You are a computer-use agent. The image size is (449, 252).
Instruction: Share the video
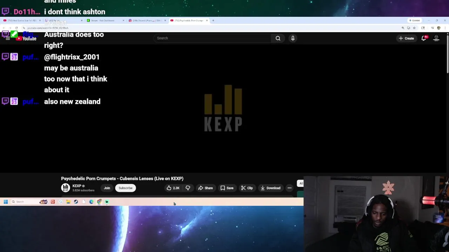pos(206,188)
